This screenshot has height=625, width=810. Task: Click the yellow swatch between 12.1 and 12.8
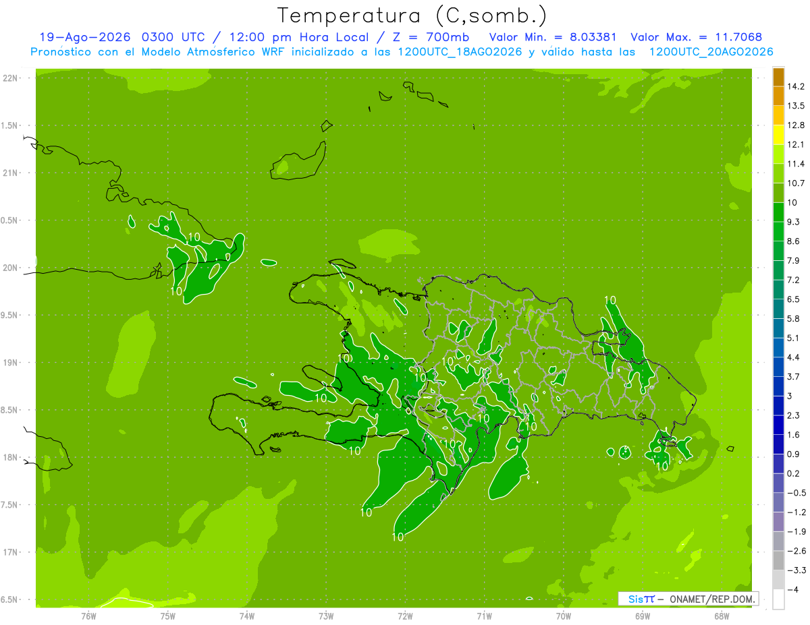point(778,135)
